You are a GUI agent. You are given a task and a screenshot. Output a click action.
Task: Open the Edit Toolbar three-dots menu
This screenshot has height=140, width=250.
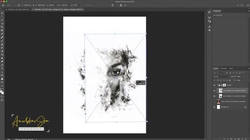pyautogui.click(x=2, y=86)
